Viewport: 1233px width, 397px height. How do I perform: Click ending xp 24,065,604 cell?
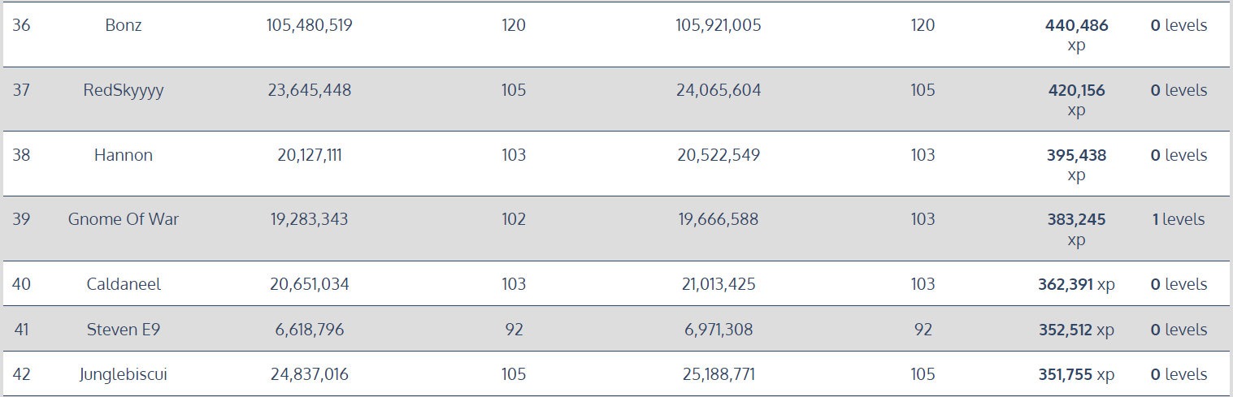tap(719, 90)
